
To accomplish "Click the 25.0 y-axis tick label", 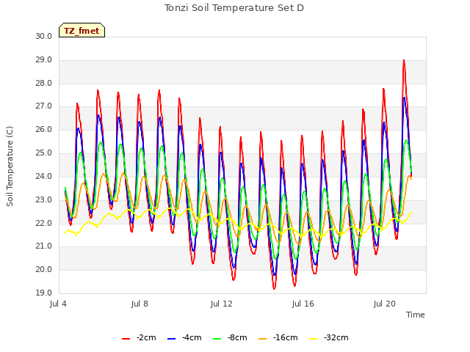I will click(44, 153).
